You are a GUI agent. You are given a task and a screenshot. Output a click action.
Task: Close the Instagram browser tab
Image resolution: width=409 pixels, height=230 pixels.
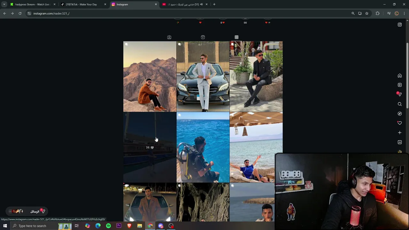coord(156,4)
